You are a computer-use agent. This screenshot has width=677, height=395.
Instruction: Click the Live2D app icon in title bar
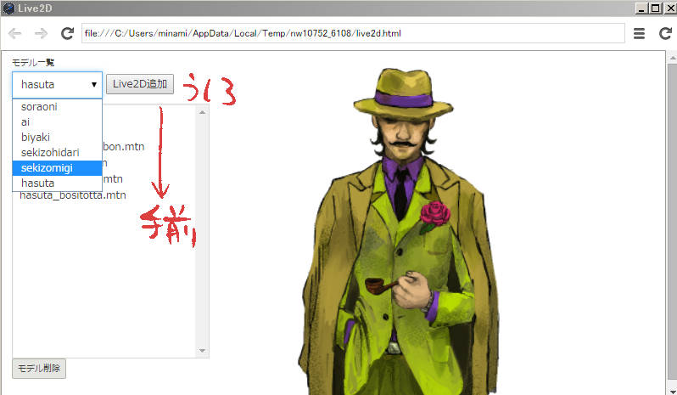(x=8, y=8)
